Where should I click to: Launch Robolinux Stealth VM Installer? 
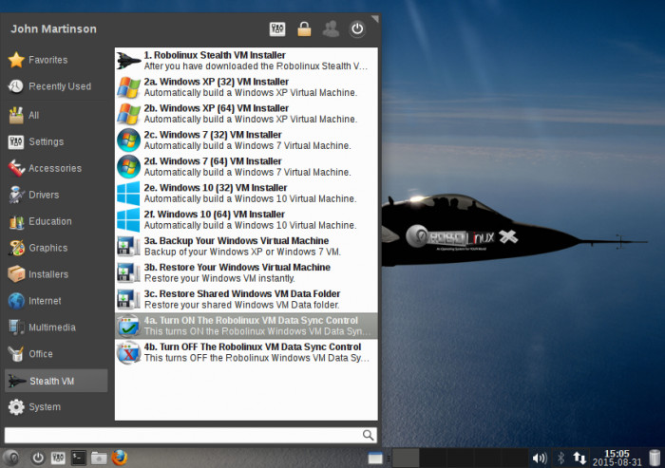point(246,61)
